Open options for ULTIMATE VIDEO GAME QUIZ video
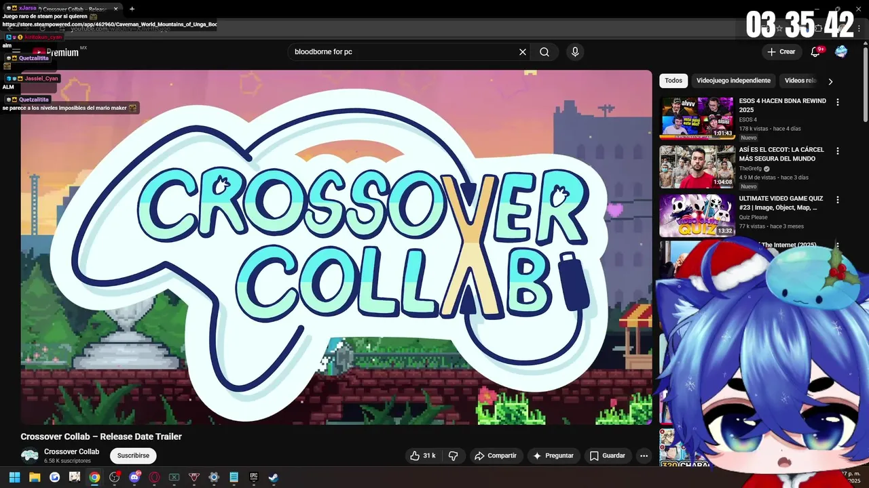 (x=838, y=200)
